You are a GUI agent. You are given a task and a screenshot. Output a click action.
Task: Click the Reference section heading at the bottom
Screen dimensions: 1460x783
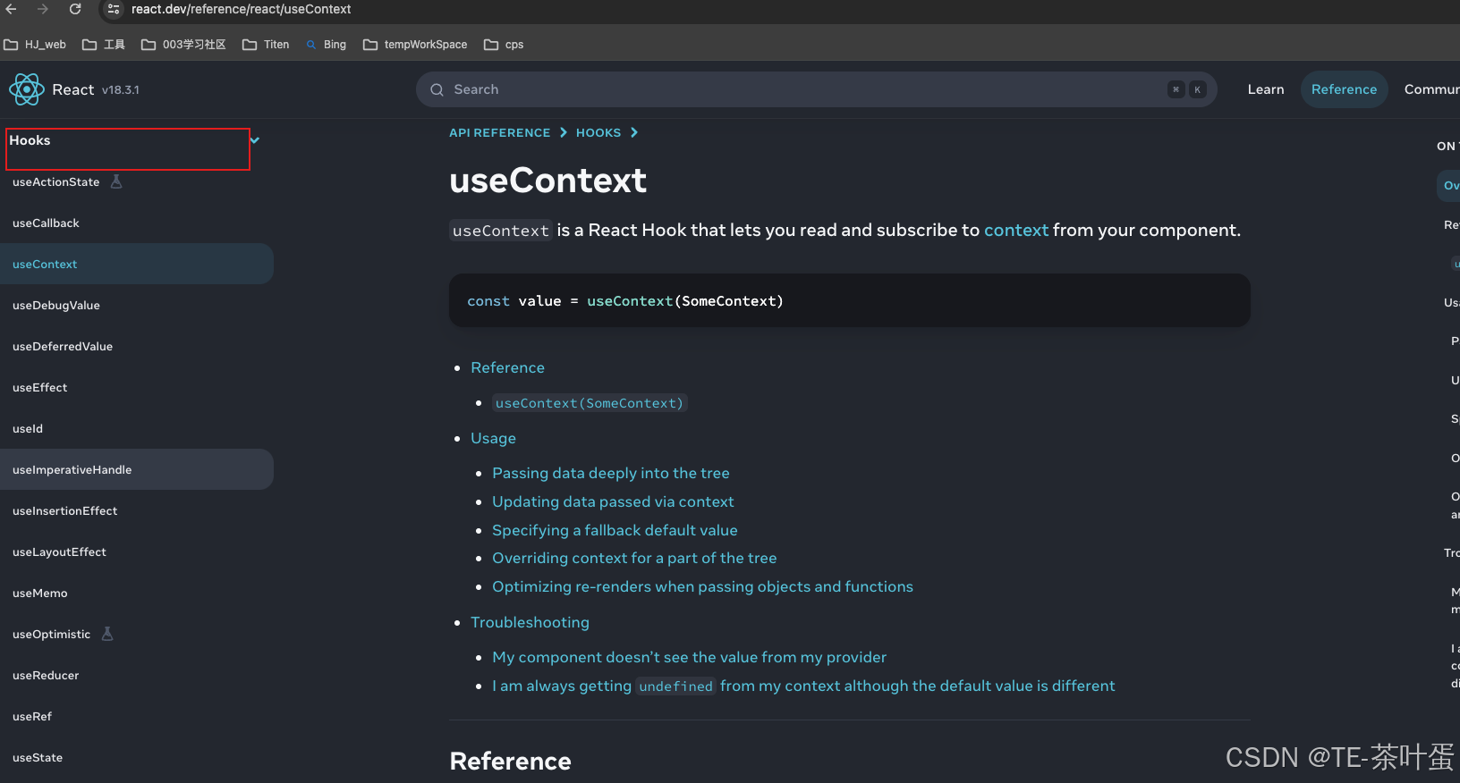[510, 761]
